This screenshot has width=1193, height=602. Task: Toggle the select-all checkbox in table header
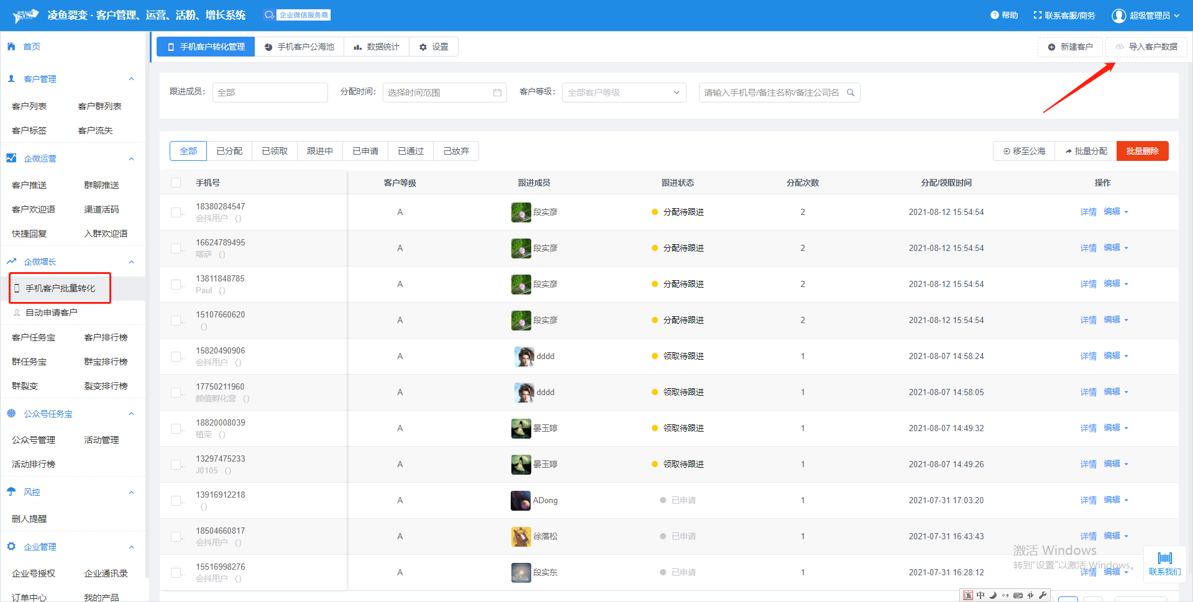point(176,183)
